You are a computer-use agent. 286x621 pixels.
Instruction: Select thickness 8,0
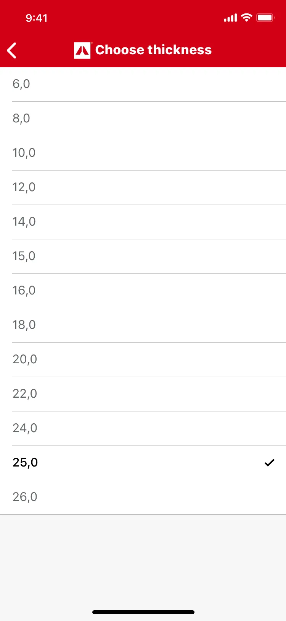143,119
